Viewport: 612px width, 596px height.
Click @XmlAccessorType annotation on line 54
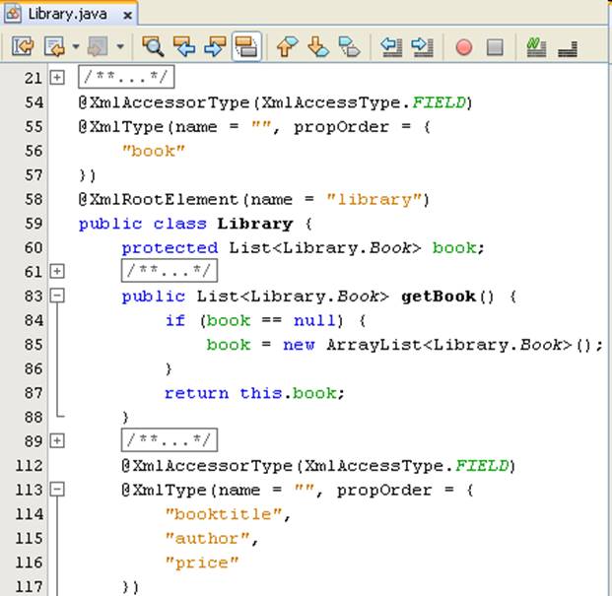[164, 102]
